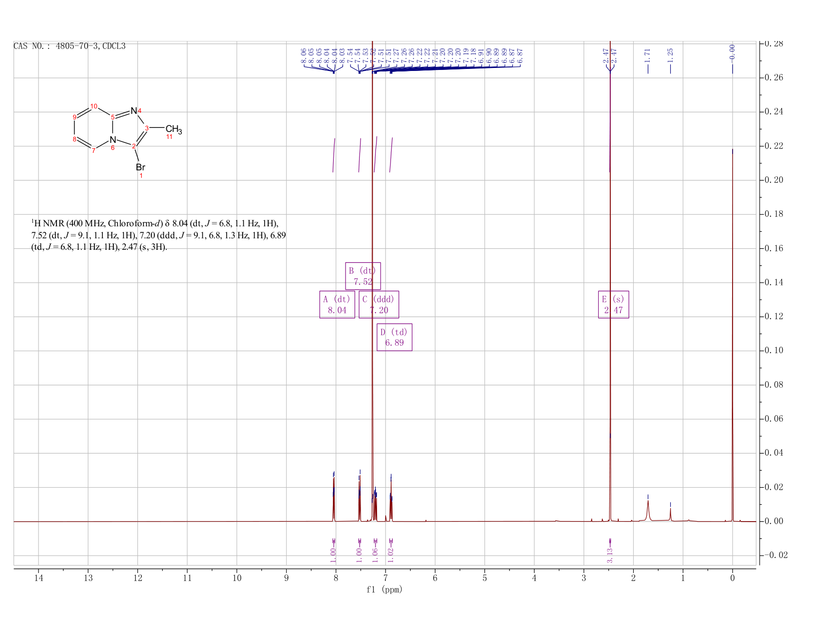
Task: Click the Br atom in the structure
Action: [x=140, y=167]
